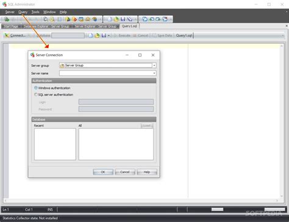This screenshot has width=289, height=222.
Task: Open the Server menu
Action: pyautogui.click(x=10, y=12)
